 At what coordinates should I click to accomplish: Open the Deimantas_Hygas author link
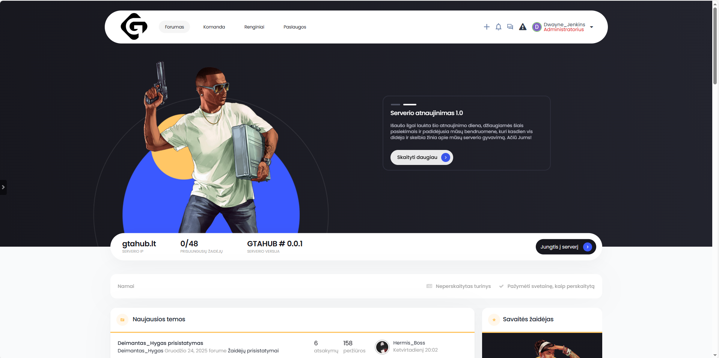pyautogui.click(x=140, y=351)
